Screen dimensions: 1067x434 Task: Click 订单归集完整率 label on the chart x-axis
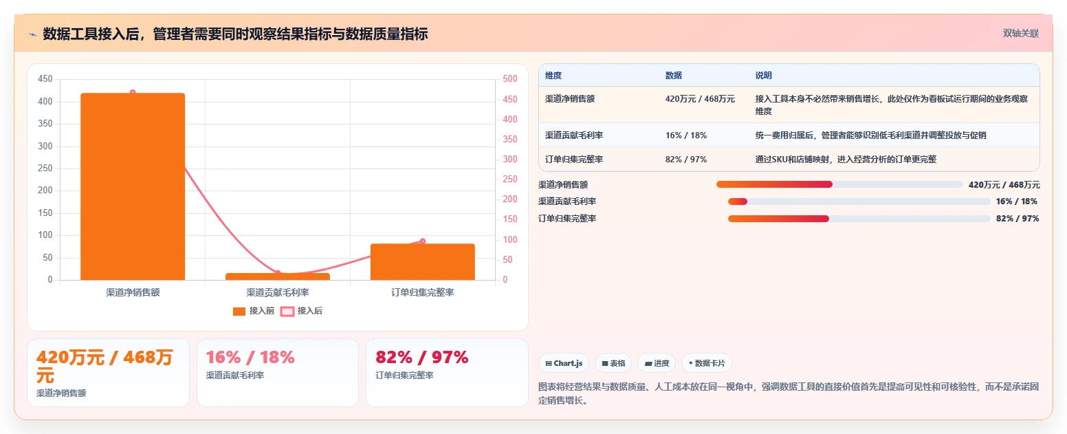click(423, 292)
